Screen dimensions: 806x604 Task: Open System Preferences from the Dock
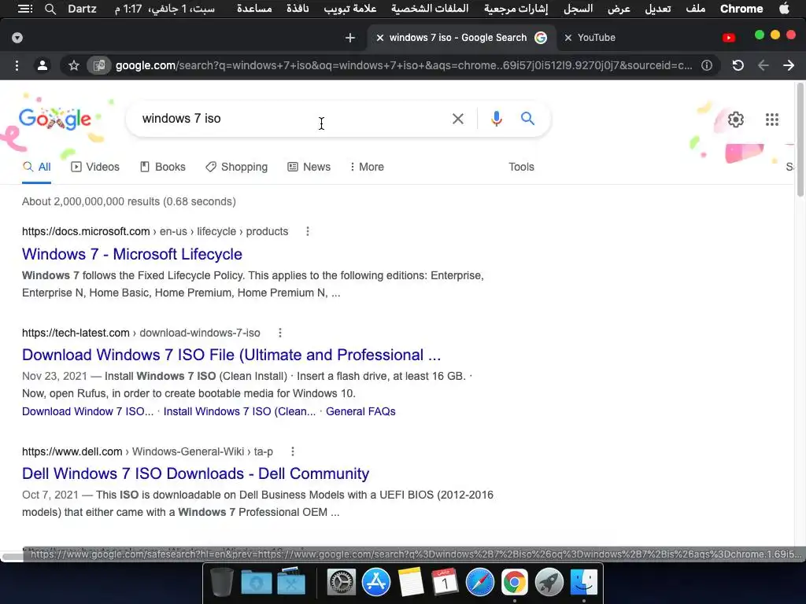point(342,583)
